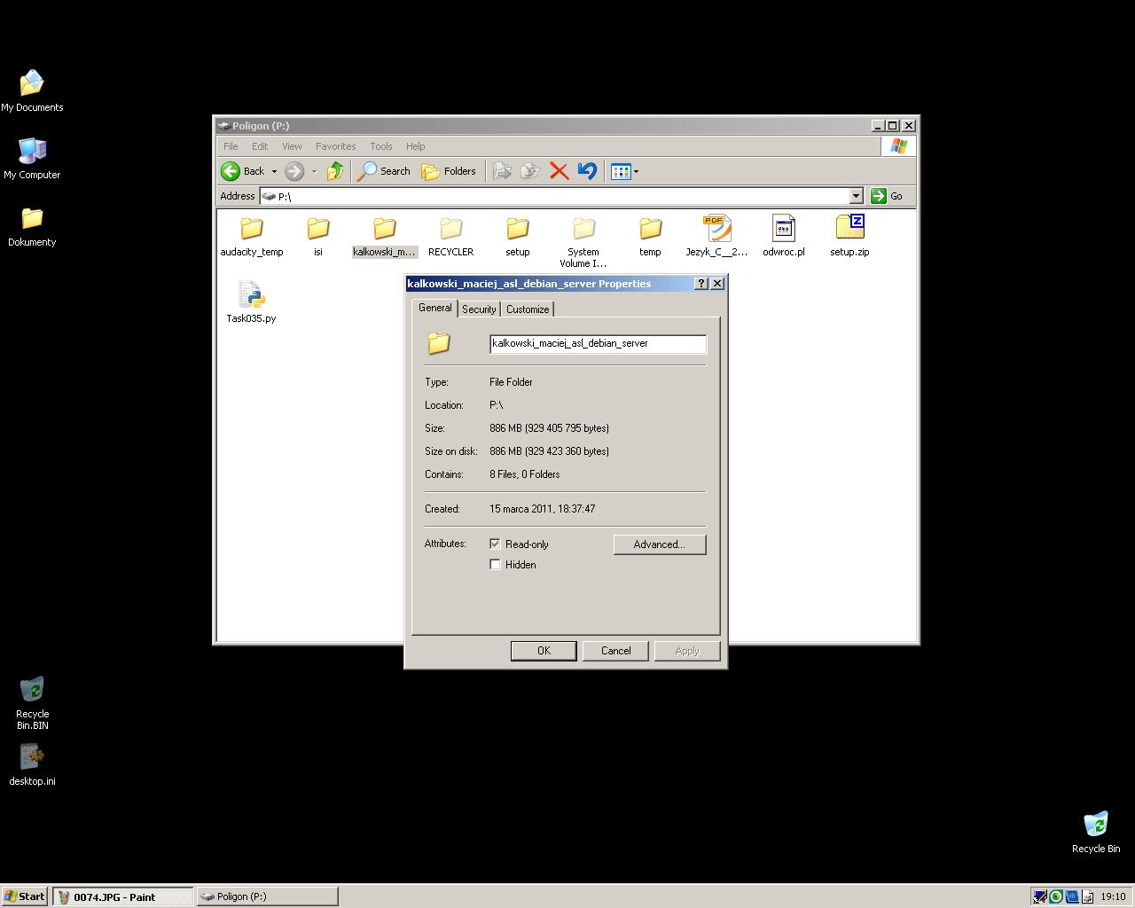Click the 8 Files, 0 Folders text

pyautogui.click(x=525, y=474)
